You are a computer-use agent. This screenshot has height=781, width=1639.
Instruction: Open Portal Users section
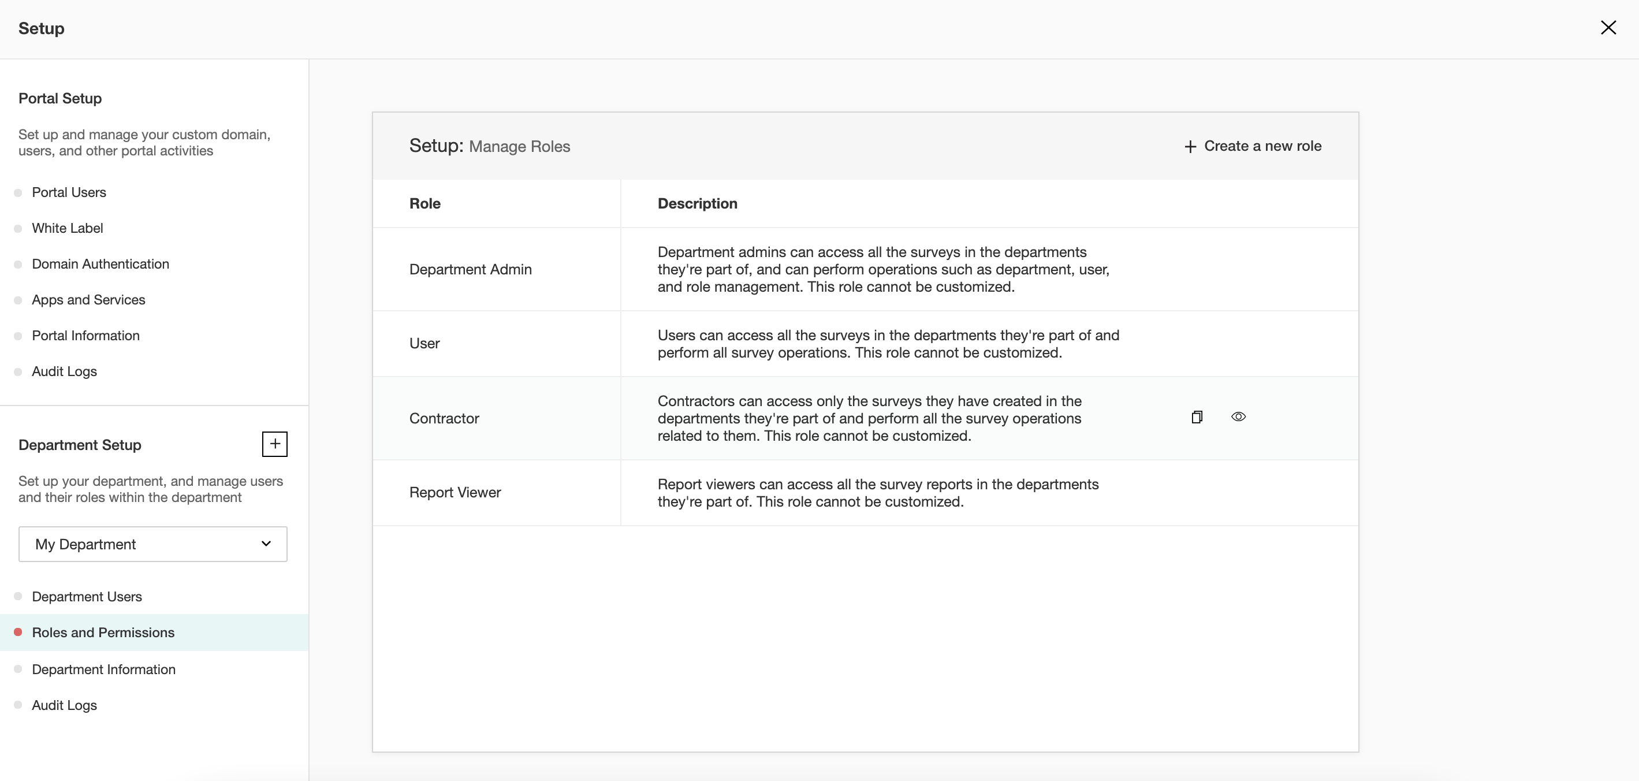point(69,192)
